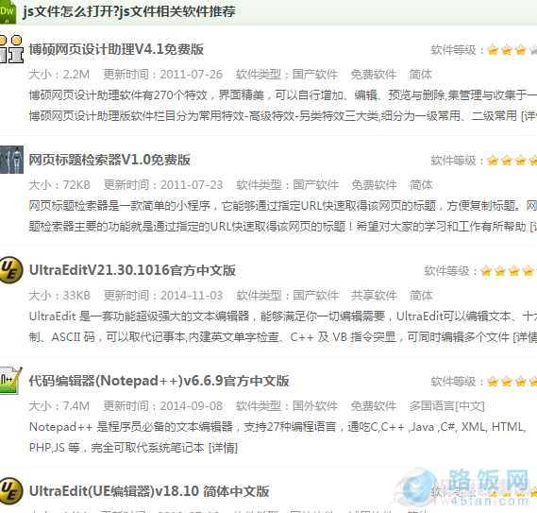This screenshot has width=537, height=513.
Task: Click rating stars for 博硕网页设计助理
Action: (512, 50)
